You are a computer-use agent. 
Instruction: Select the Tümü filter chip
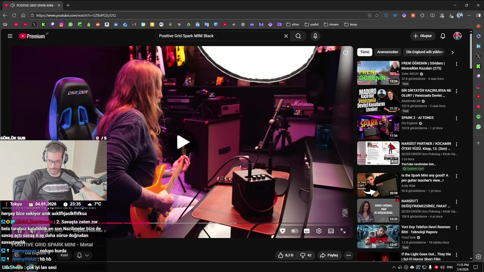coord(365,52)
